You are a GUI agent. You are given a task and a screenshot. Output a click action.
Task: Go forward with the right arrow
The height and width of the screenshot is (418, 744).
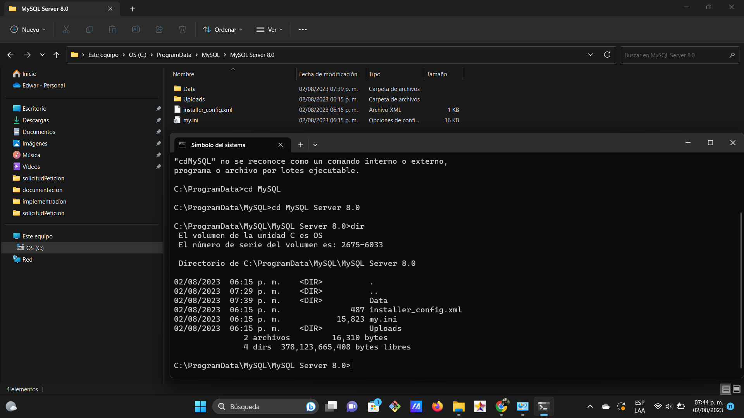point(27,55)
